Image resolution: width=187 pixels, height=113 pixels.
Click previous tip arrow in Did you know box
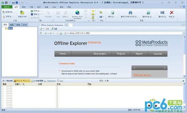coord(134,68)
